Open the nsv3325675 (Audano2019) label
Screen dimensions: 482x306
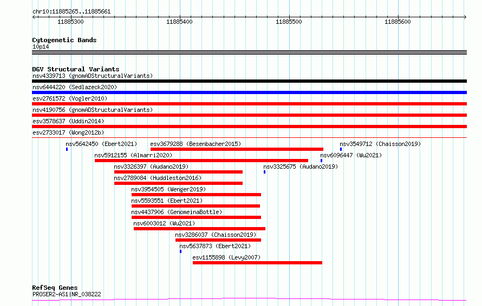[x=301, y=167]
